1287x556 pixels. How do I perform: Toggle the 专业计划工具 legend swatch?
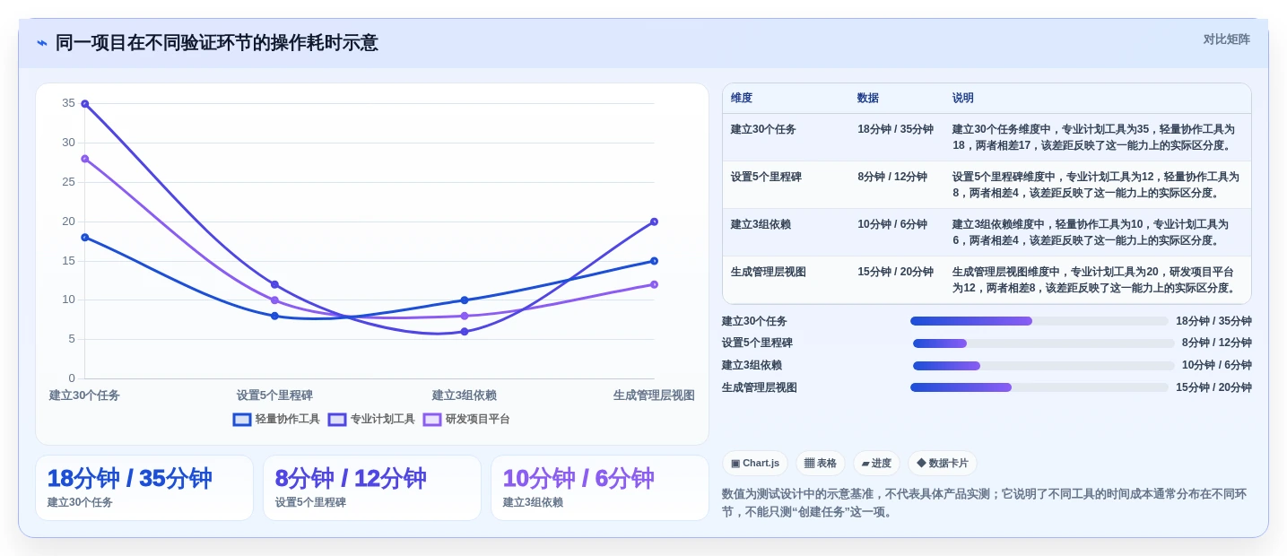337,419
